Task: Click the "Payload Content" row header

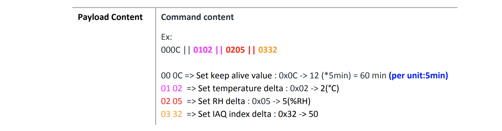Action: tap(110, 17)
